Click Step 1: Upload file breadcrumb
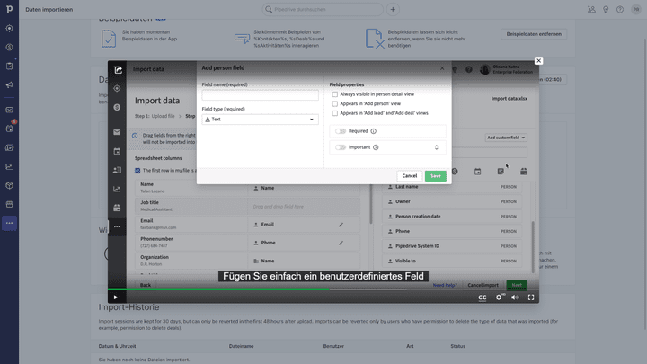The width and height of the screenshot is (647, 364). (x=155, y=116)
